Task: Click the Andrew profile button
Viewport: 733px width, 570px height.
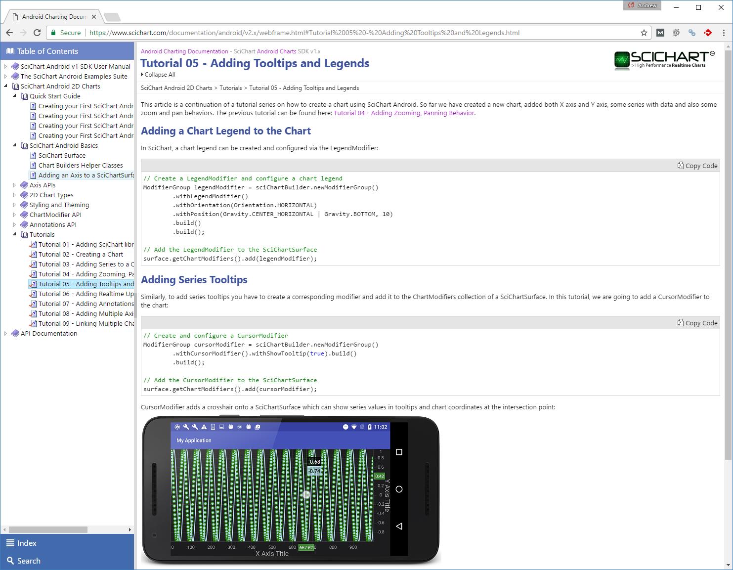Action: 642,5
